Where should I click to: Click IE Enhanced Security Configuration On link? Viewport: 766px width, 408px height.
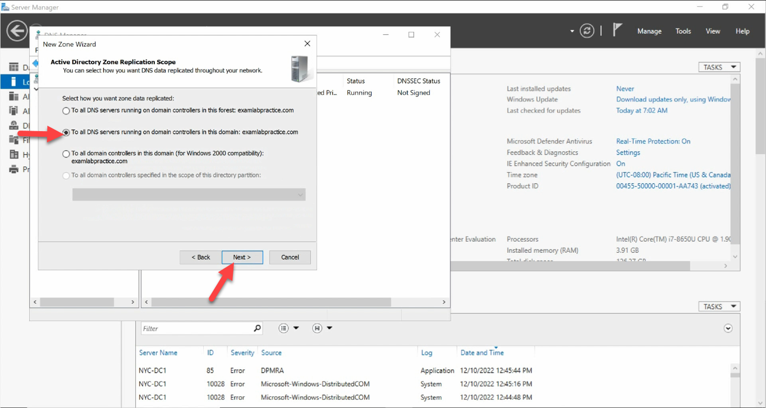[x=621, y=164]
